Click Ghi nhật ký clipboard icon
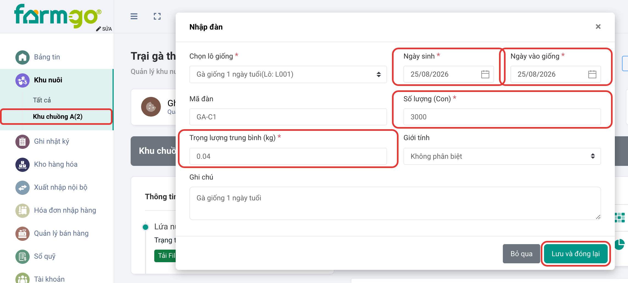 [x=23, y=141]
